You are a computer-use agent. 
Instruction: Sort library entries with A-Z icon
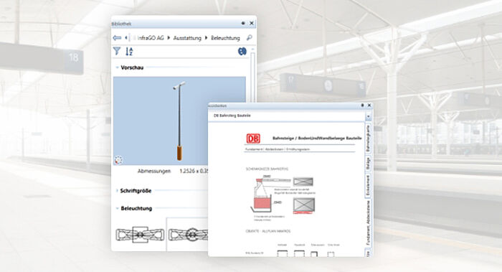(x=129, y=51)
